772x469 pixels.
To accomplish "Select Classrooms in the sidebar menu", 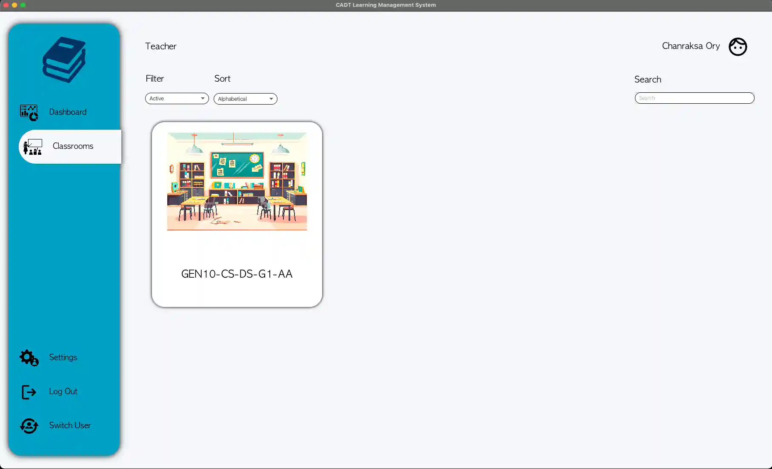I will [73, 146].
